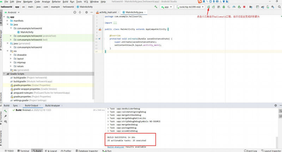
Task: Click the Build Analyzer link in output
Action: point(116,147)
